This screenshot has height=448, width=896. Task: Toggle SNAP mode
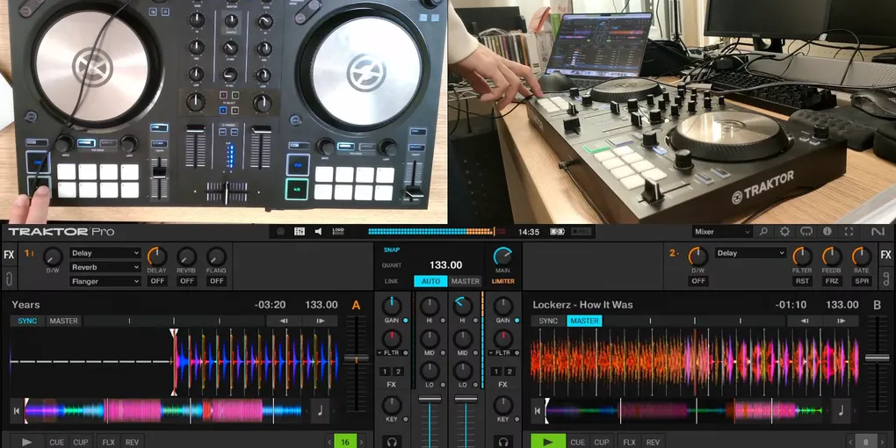tap(392, 249)
